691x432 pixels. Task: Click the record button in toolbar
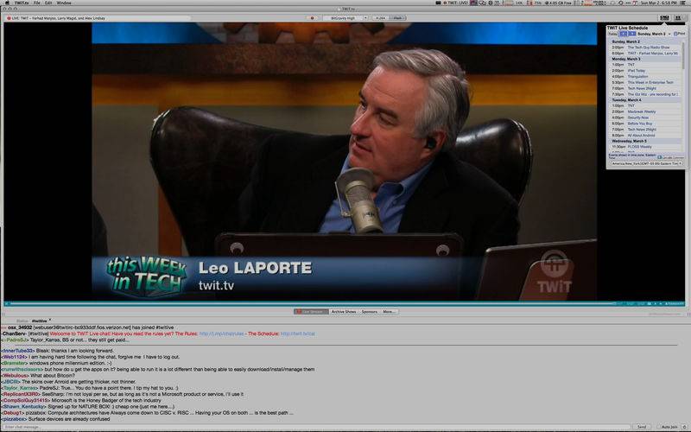[x=313, y=18]
